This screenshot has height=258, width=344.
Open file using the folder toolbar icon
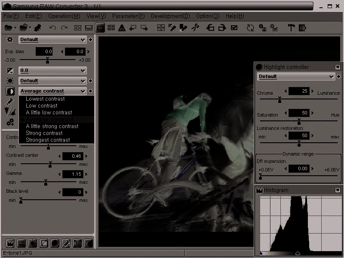(8, 28)
